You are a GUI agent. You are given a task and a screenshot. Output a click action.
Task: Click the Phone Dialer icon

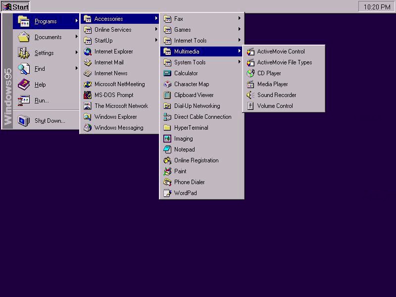pyautogui.click(x=167, y=182)
